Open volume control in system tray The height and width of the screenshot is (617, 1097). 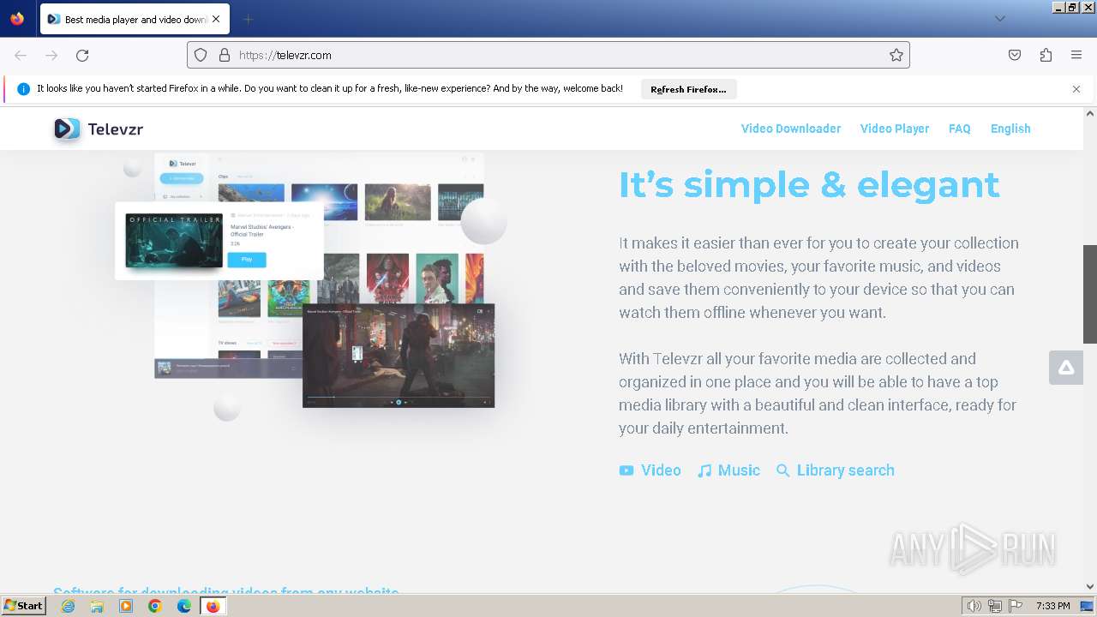tap(974, 606)
